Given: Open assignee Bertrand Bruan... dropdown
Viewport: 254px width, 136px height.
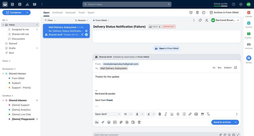Looking at the screenshot, I should coord(225,20).
